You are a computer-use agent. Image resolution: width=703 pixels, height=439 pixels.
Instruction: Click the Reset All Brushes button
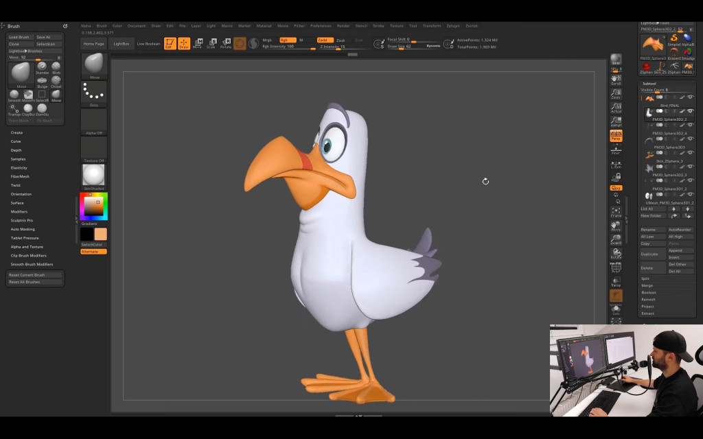click(34, 282)
